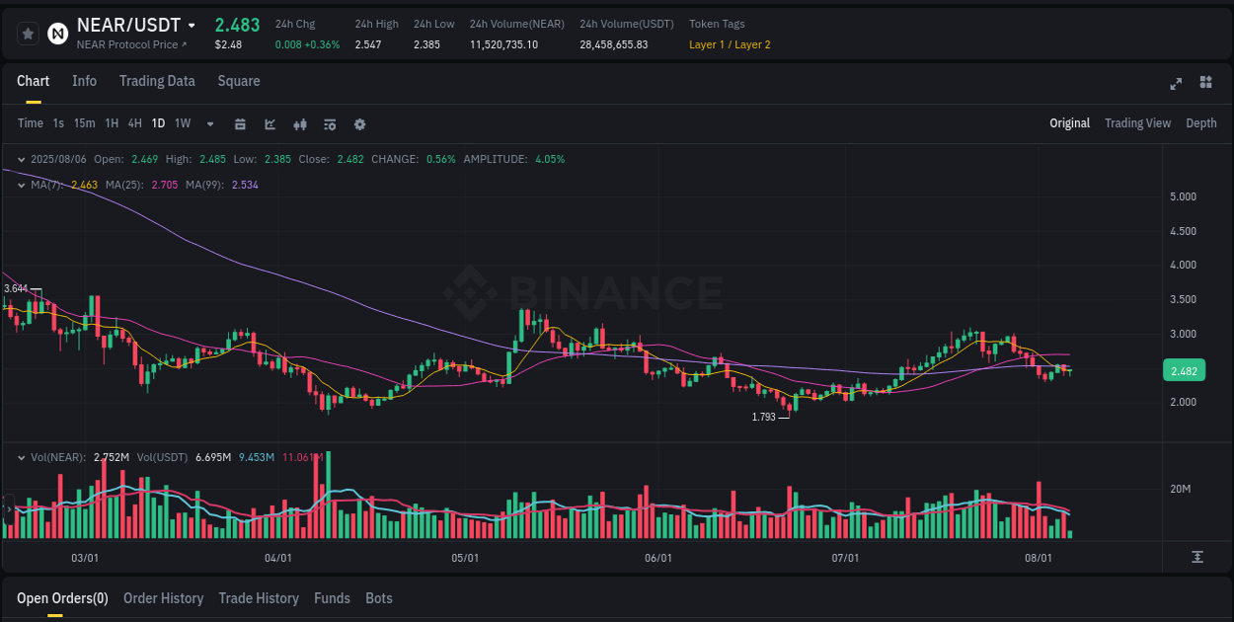
Task: Expand the chart to fullscreen
Action: (x=1176, y=84)
